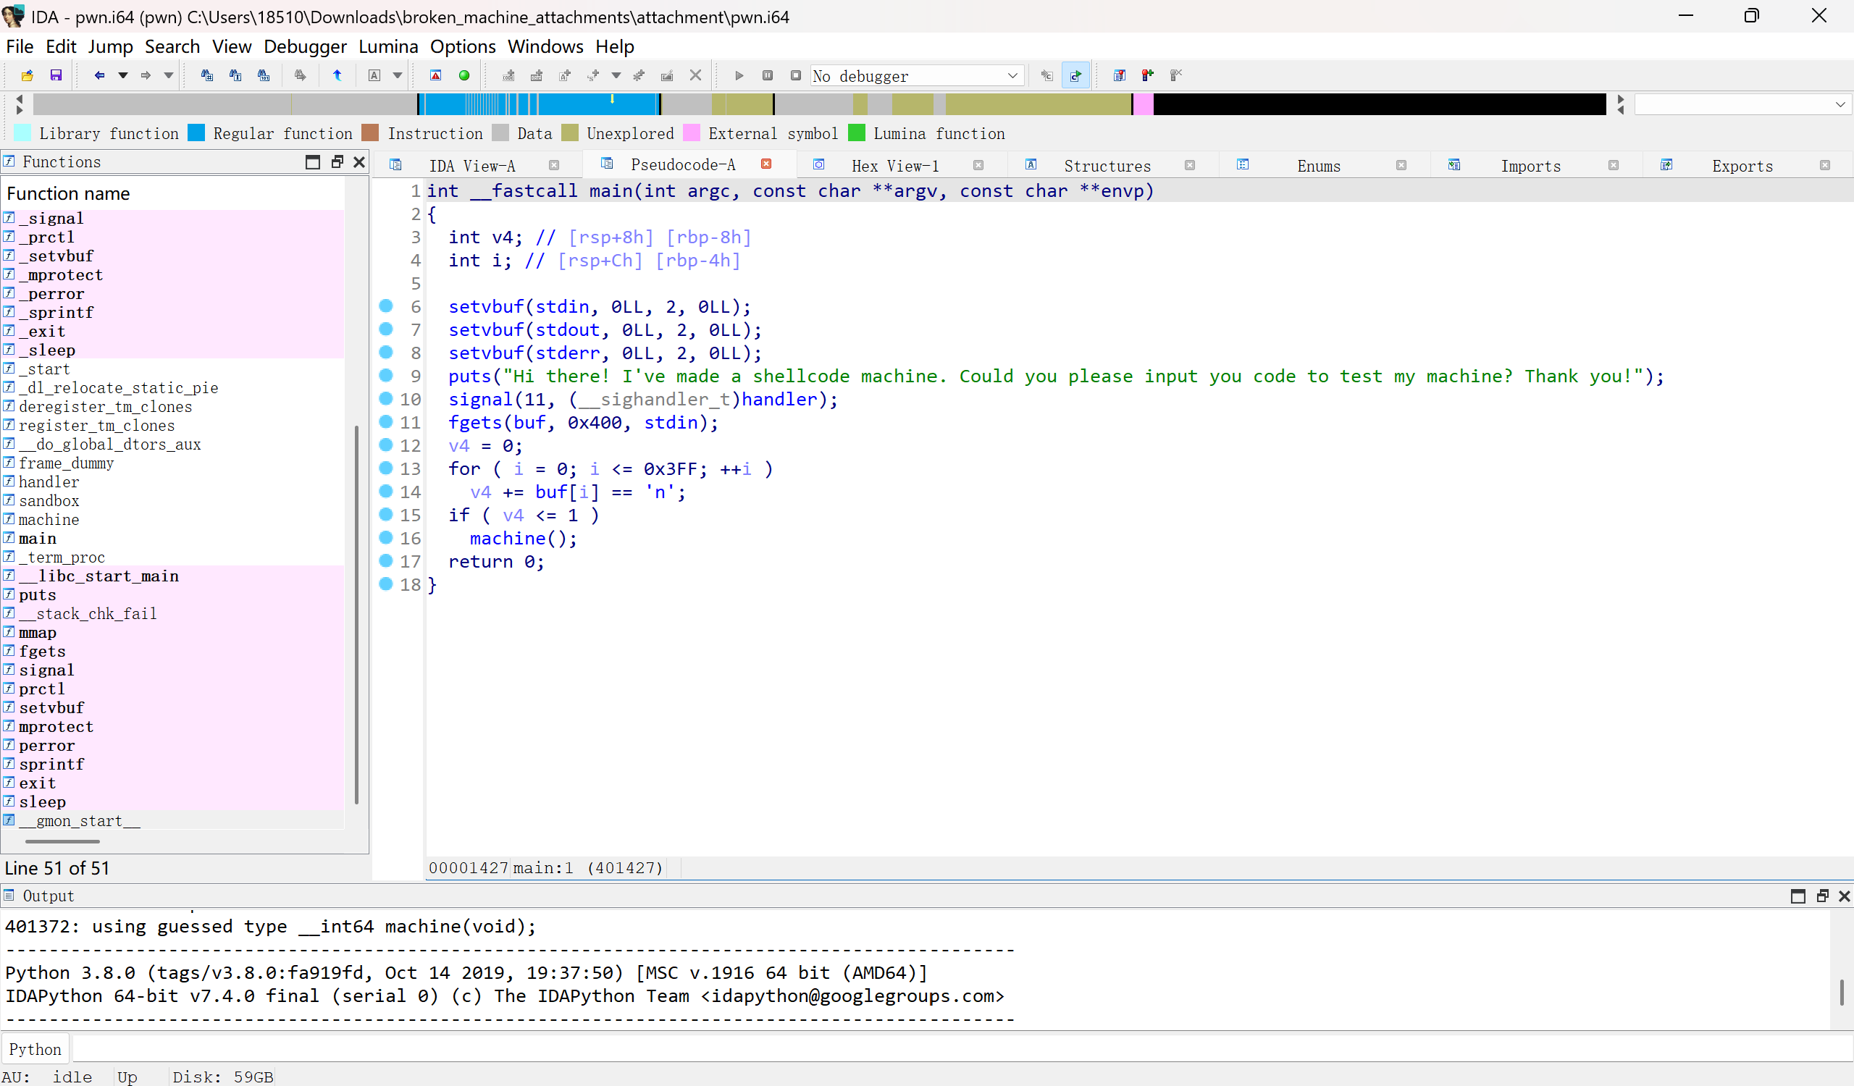1854x1086 pixels.
Task: Expand the dropdown next to the 'A' icon
Action: [398, 76]
